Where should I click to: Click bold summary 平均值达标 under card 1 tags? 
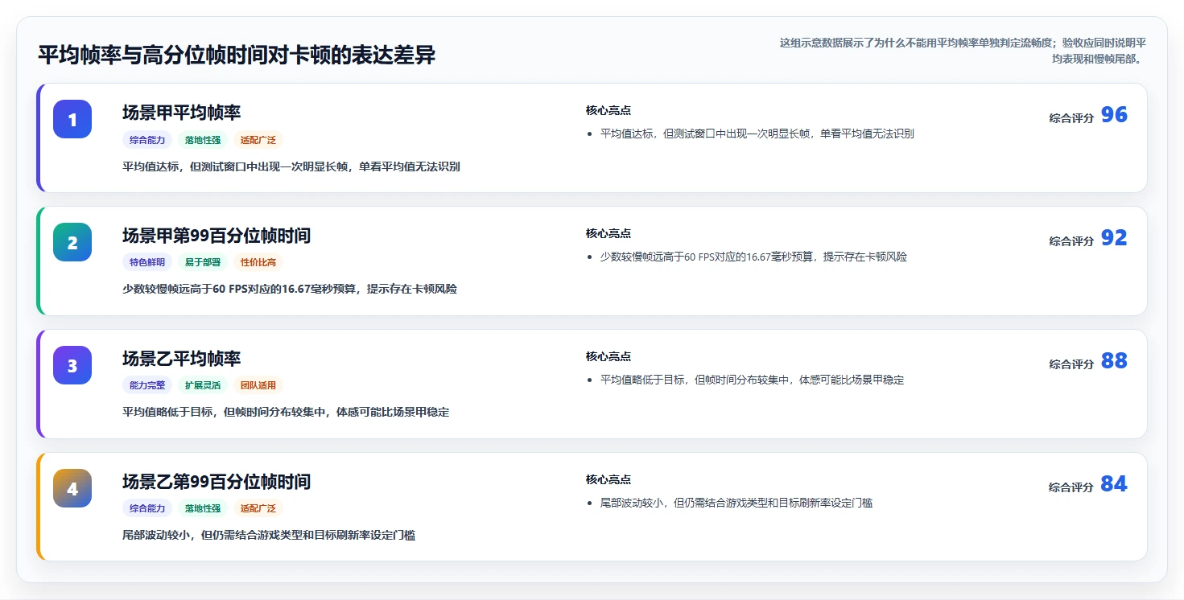pos(291,167)
